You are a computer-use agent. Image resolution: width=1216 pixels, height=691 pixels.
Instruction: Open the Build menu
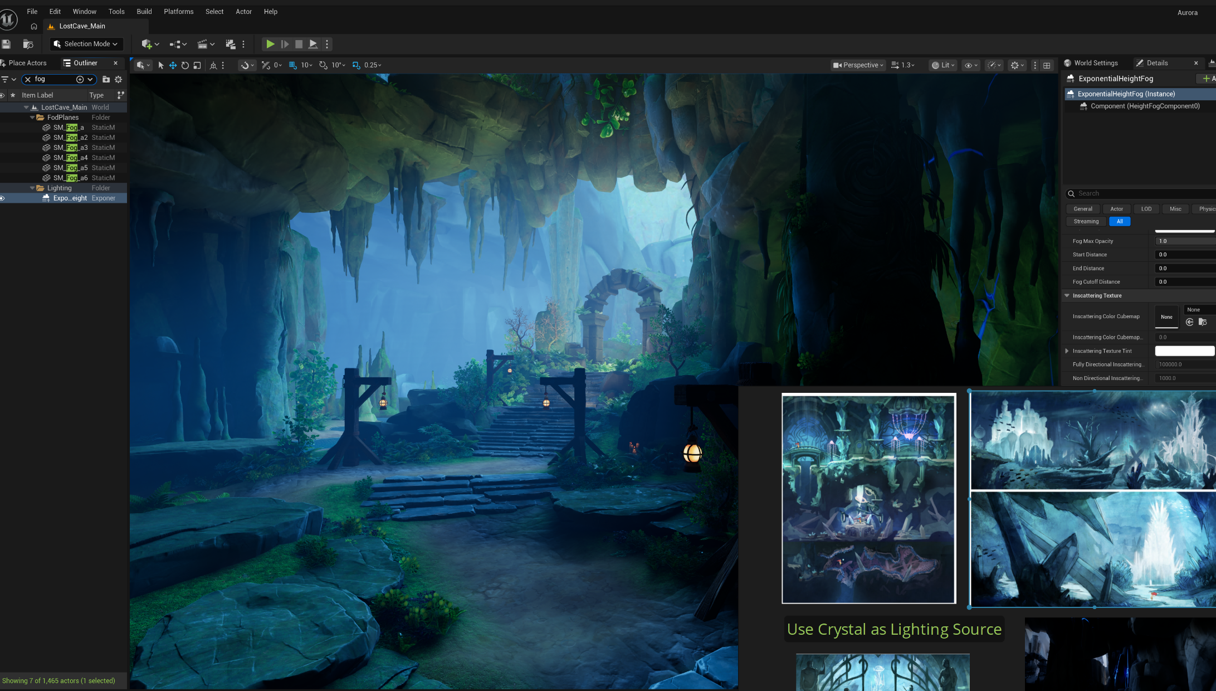pyautogui.click(x=144, y=11)
